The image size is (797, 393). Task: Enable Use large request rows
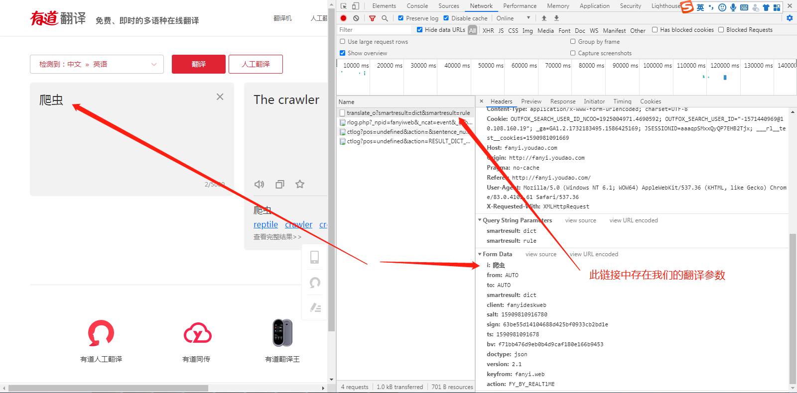343,42
